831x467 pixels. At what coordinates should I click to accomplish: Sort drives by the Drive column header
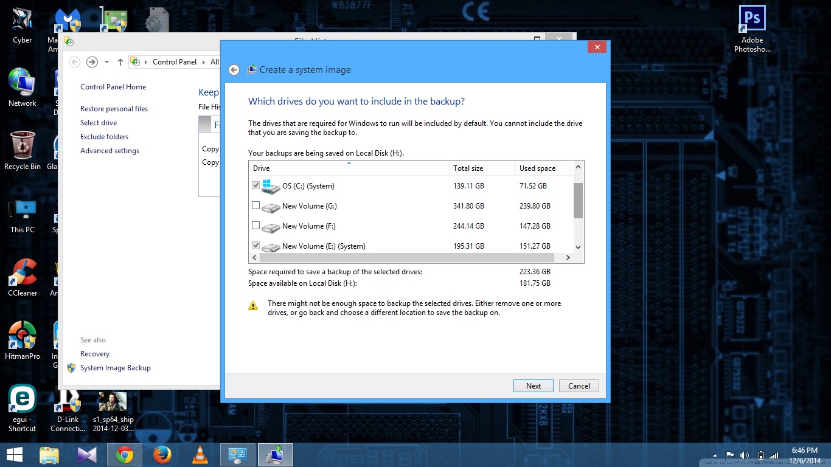(349, 168)
